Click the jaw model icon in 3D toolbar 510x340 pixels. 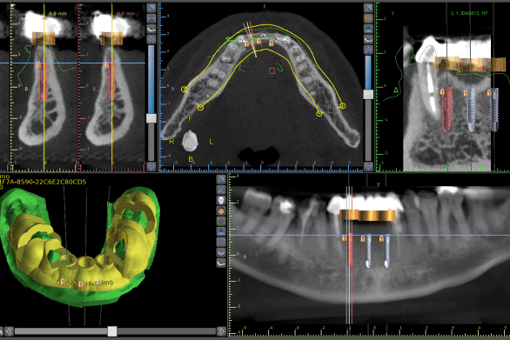[x=221, y=252]
